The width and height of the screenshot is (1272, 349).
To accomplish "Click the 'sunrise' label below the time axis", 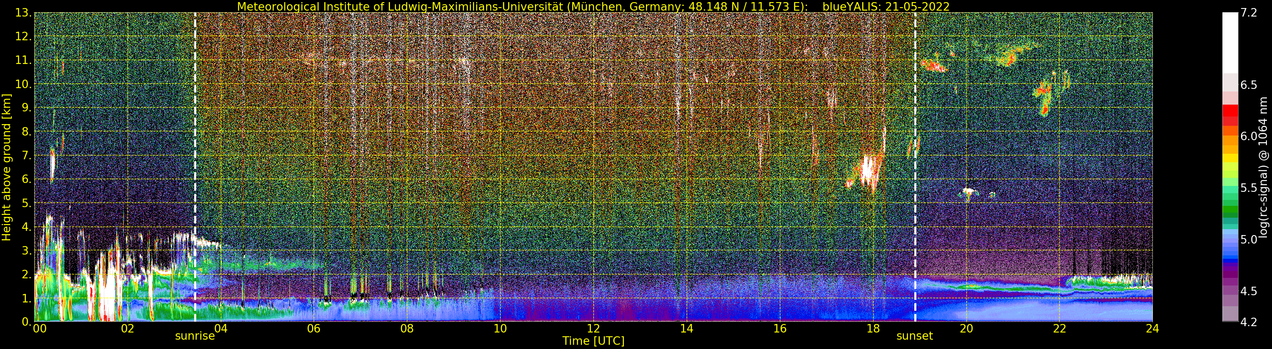I will [195, 336].
